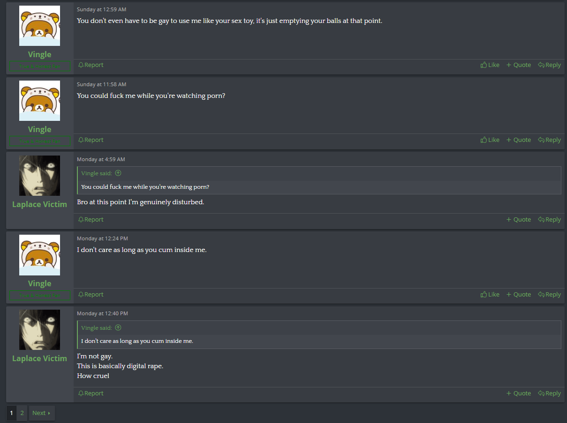Image resolution: width=567 pixels, height=423 pixels.
Task: Click jump arrow in Monday 12:40 PM quote
Action: coord(118,328)
